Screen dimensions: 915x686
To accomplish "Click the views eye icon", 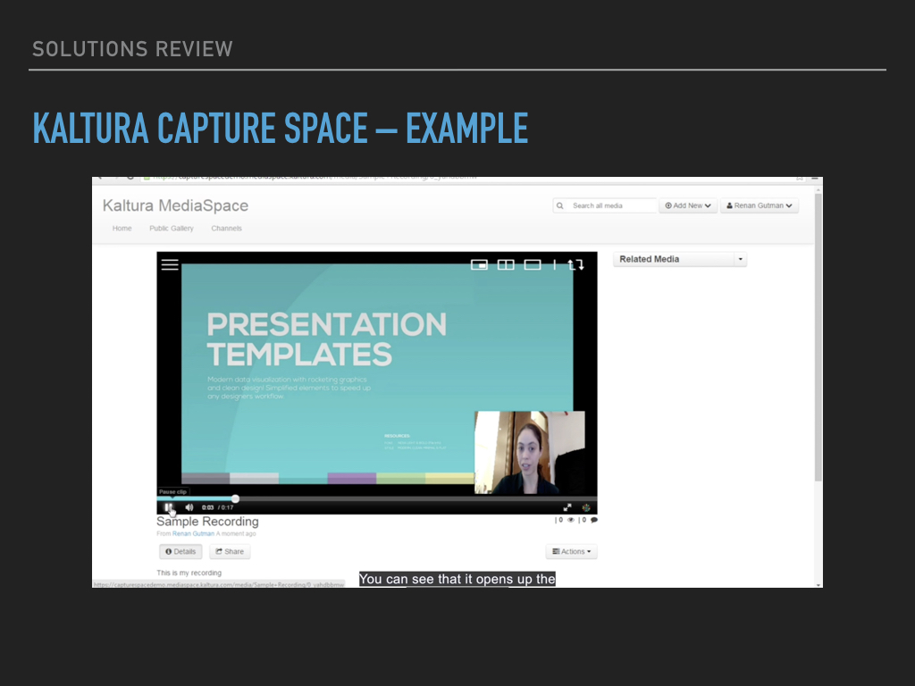I will click(571, 520).
